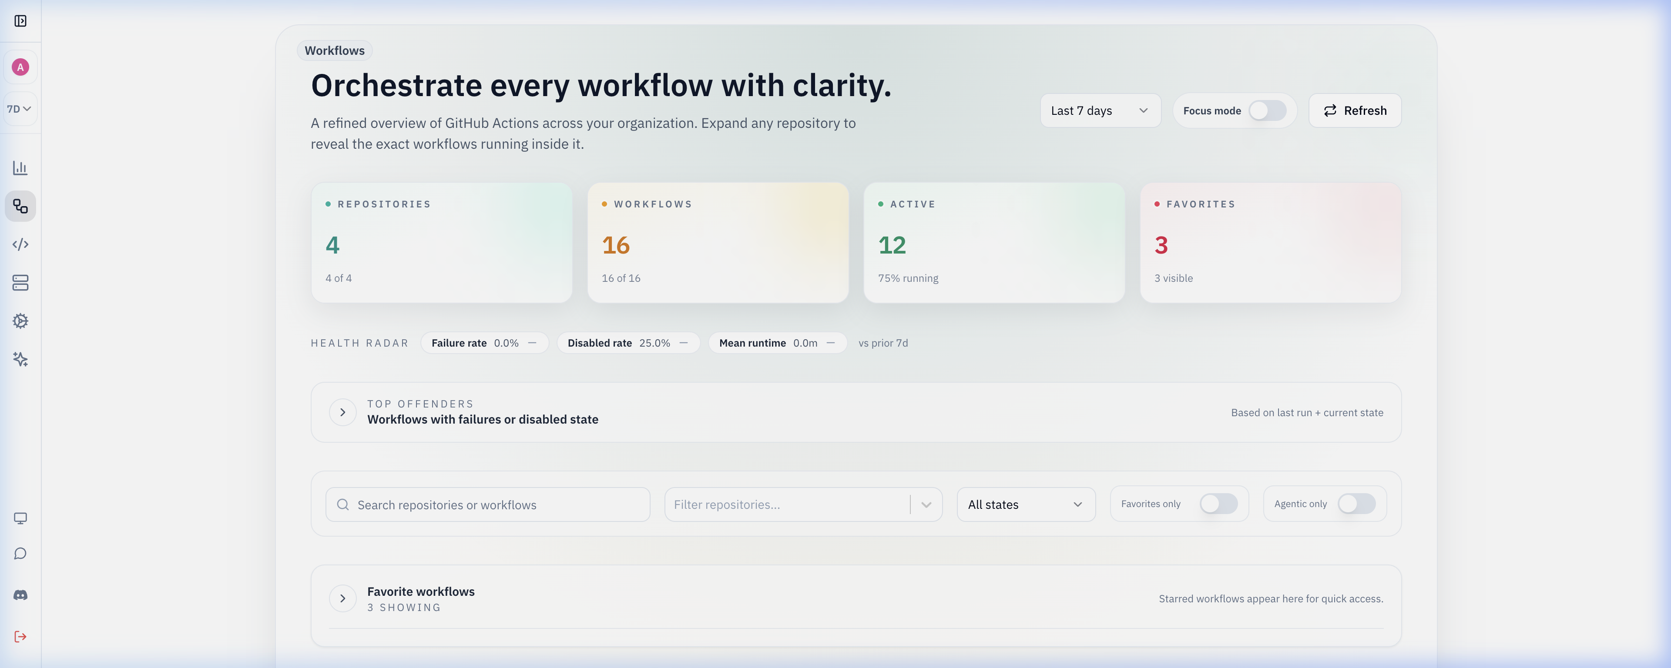Click the Refresh button
The height and width of the screenshot is (668, 1671).
1355,110
